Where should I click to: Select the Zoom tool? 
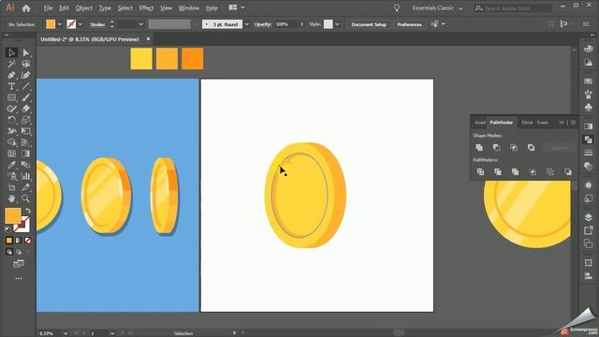tap(25, 198)
